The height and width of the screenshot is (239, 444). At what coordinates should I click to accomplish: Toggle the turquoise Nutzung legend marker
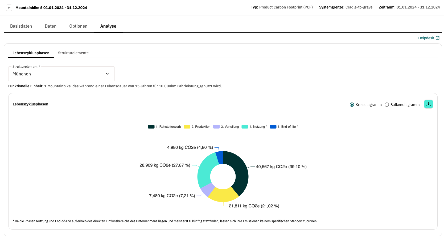coord(245,127)
